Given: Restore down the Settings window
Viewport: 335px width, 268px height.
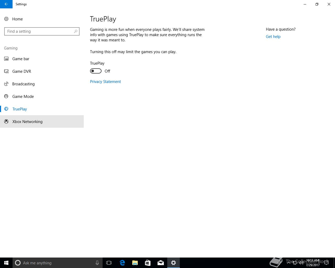Looking at the screenshot, I should 317,4.
